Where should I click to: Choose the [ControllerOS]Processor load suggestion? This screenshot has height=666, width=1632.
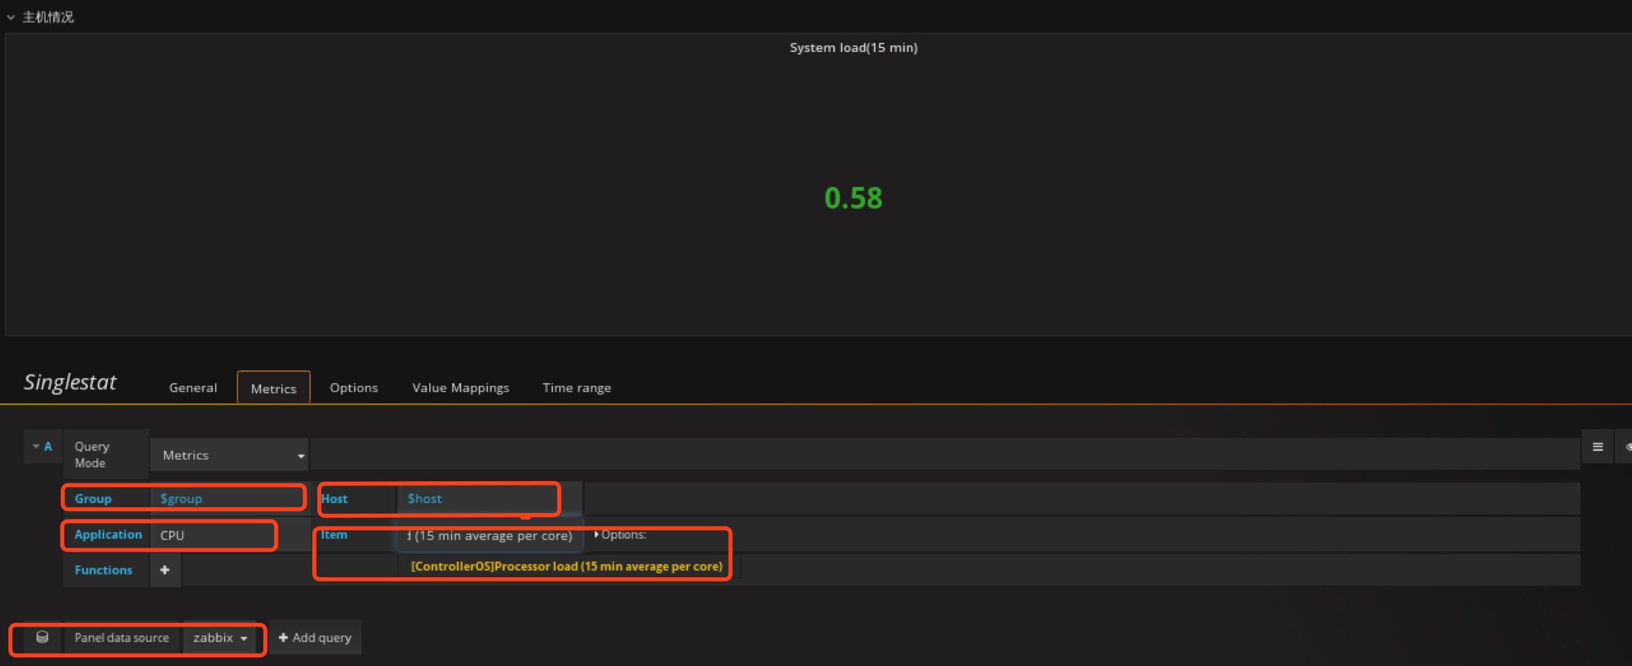[566, 567]
